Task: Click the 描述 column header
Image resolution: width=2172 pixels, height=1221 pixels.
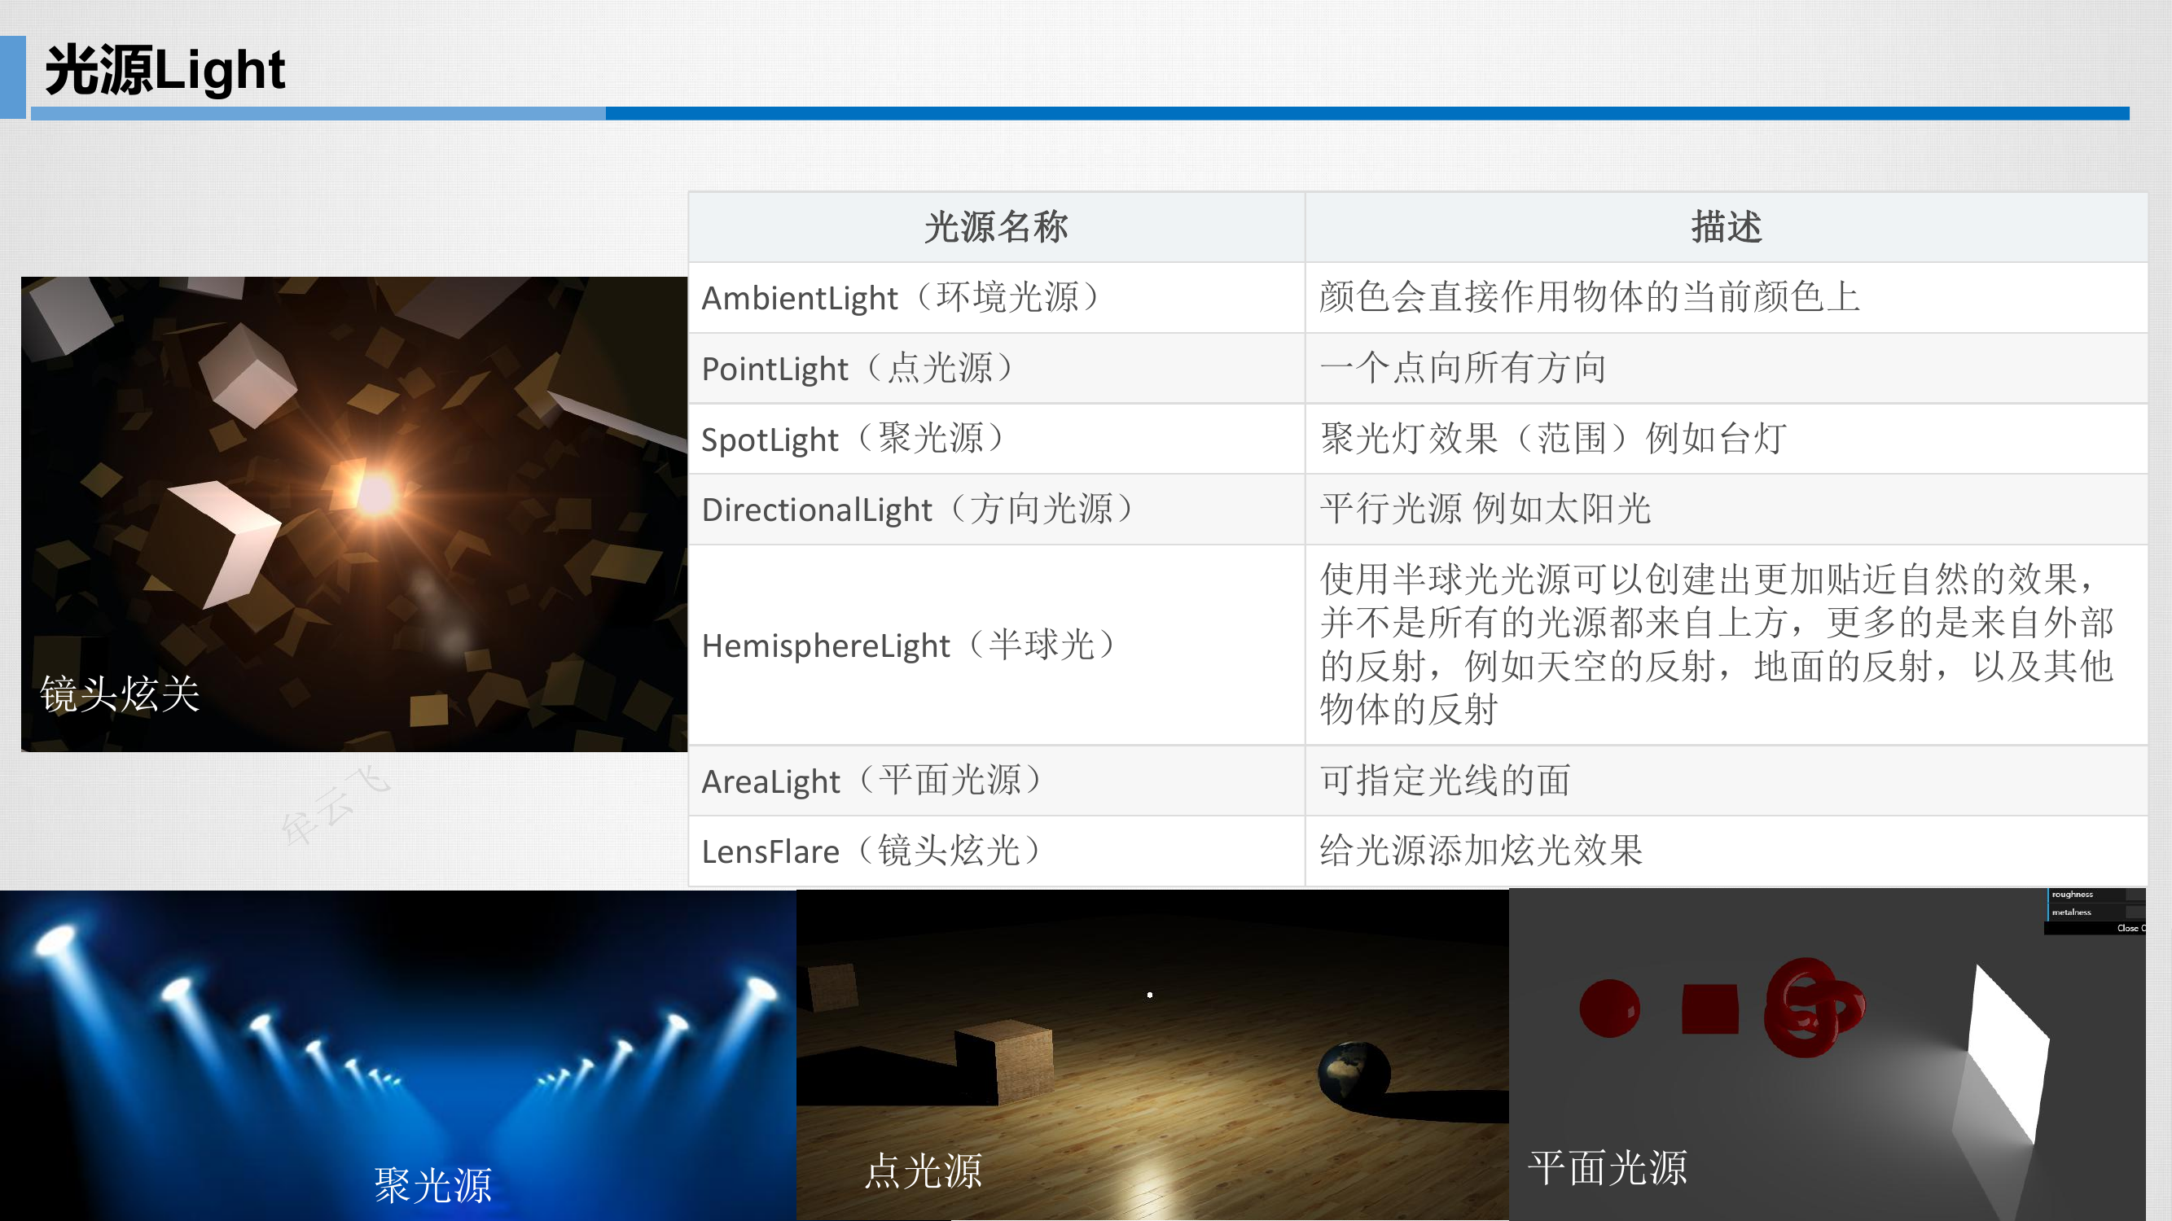Action: [x=1726, y=228]
